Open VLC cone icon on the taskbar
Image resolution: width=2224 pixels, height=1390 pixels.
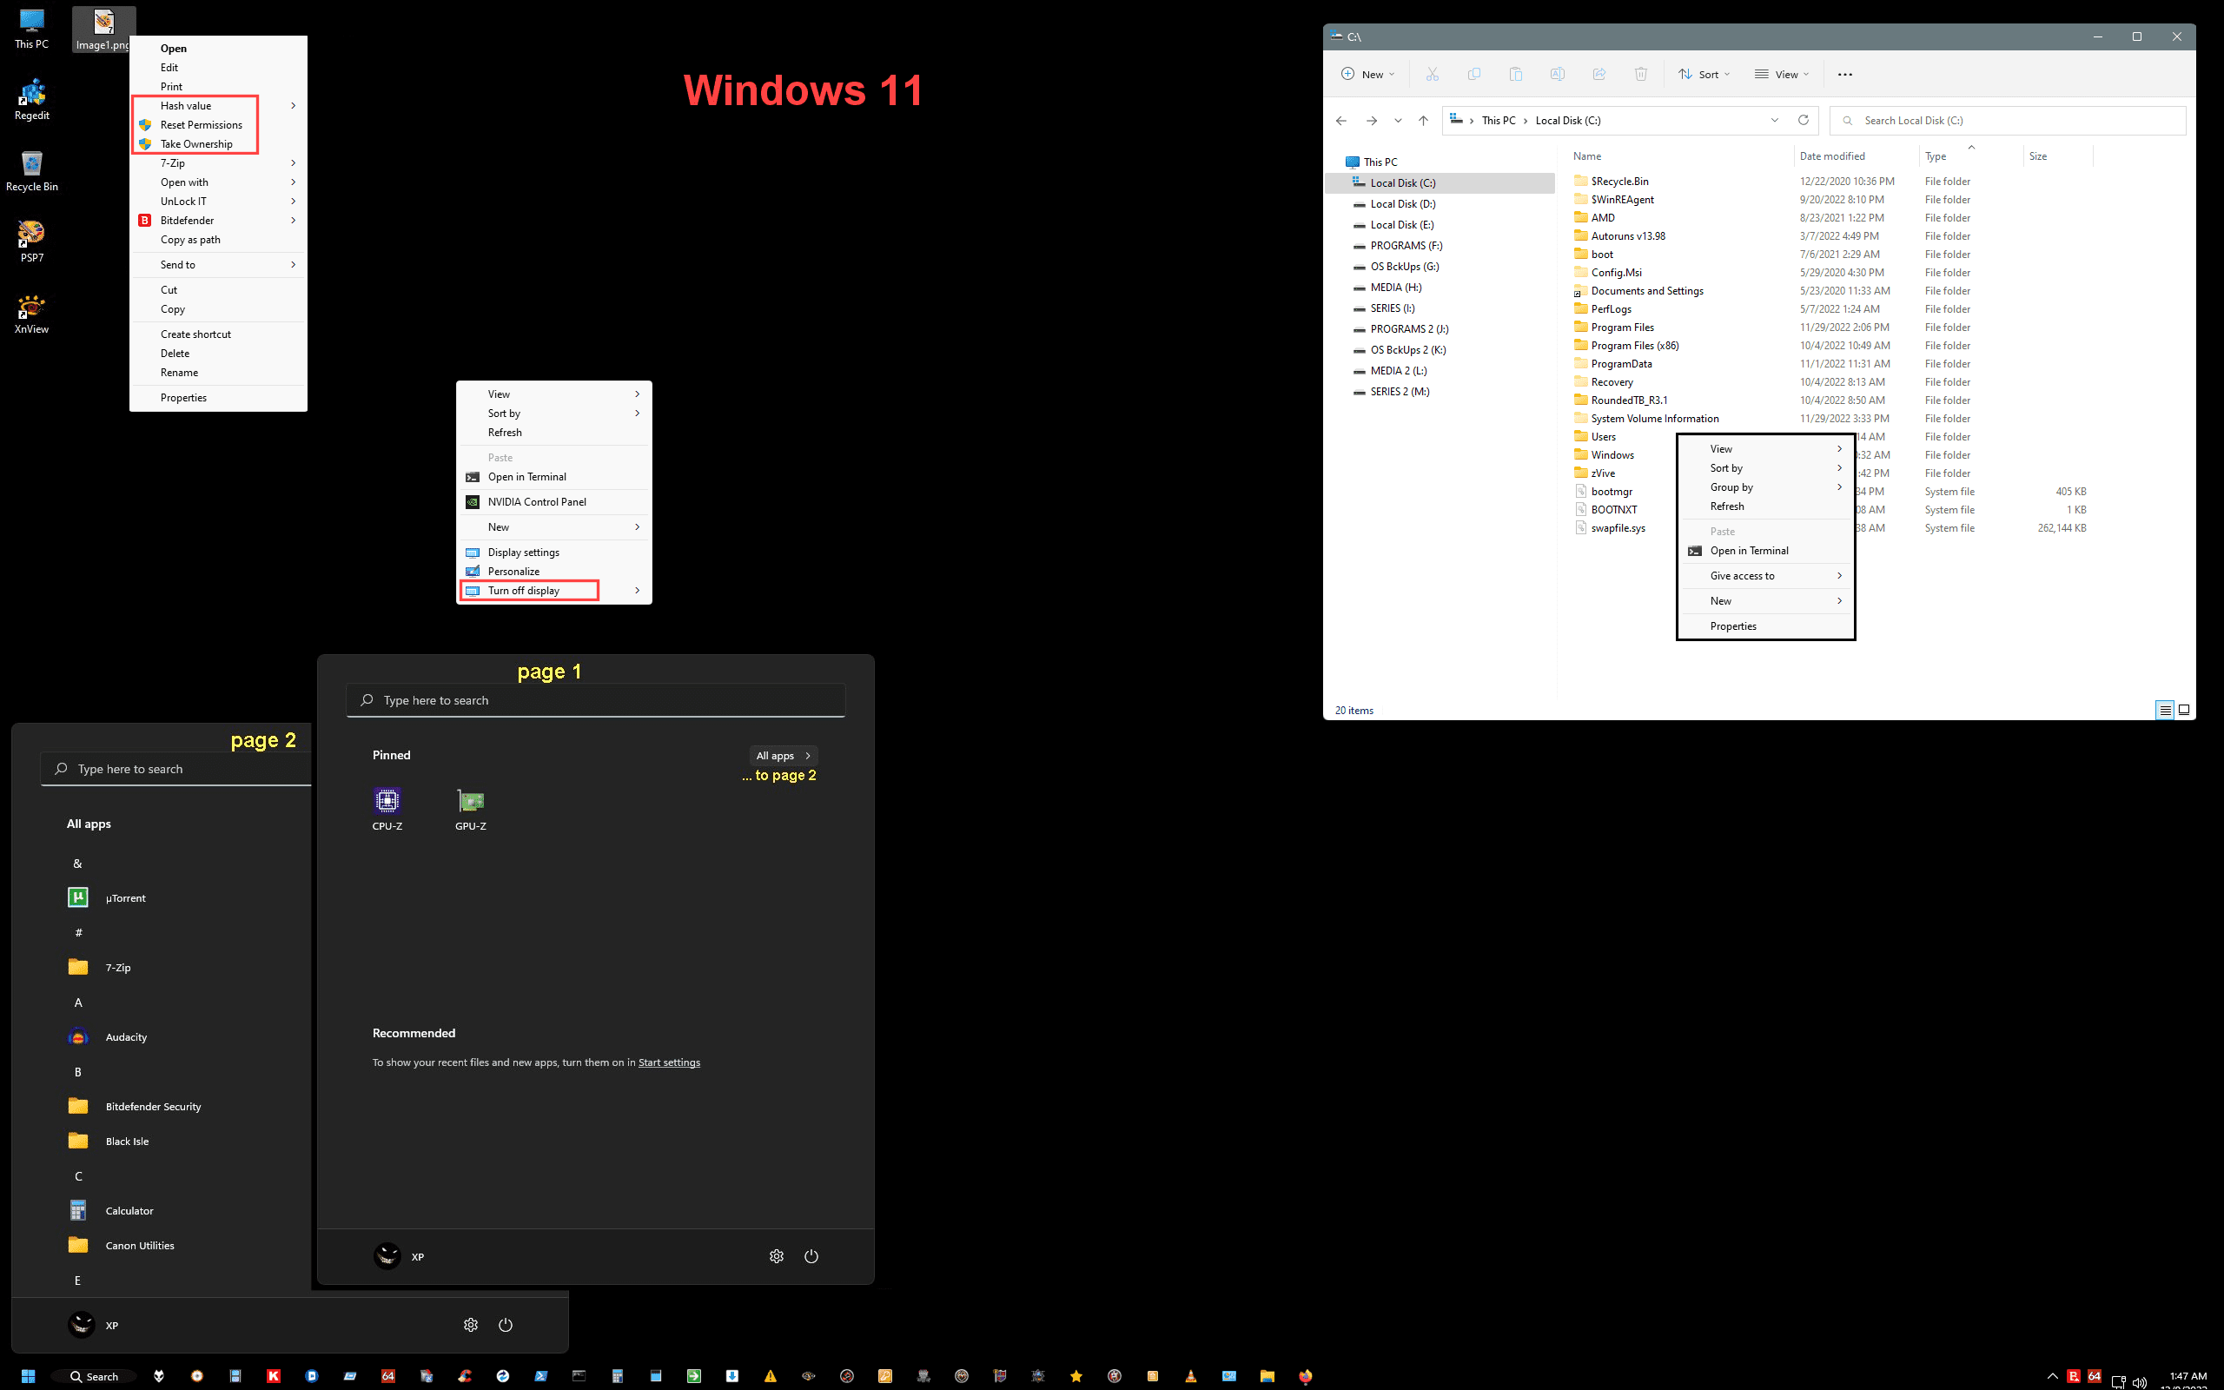pyautogui.click(x=1191, y=1376)
